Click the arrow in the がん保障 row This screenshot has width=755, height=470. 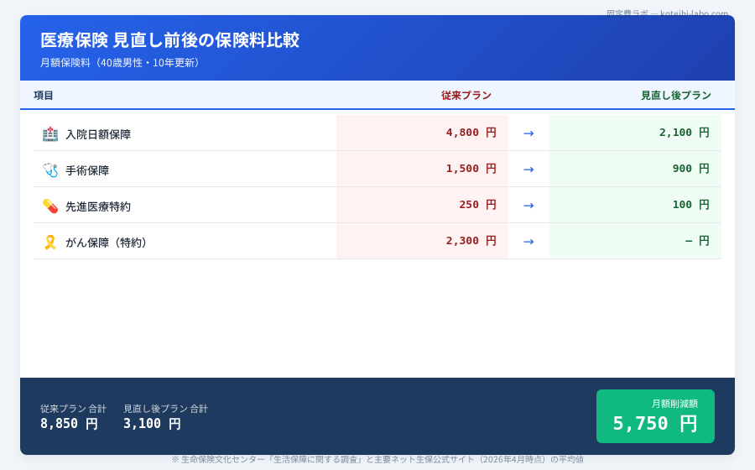(x=528, y=241)
